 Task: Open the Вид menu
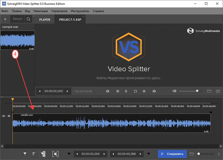pos(27,11)
